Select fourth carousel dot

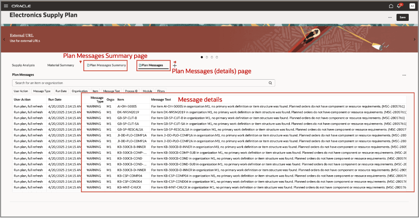click(x=217, y=57)
